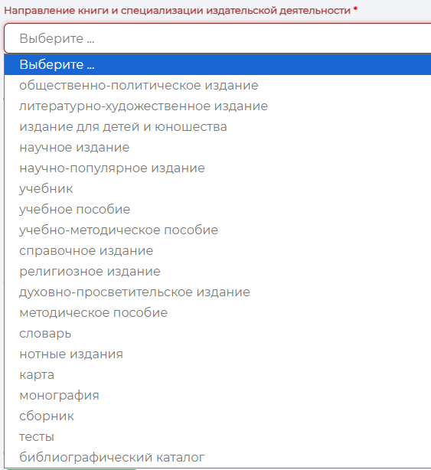Select 'карта' option
This screenshot has width=431, height=470.
(x=217, y=375)
